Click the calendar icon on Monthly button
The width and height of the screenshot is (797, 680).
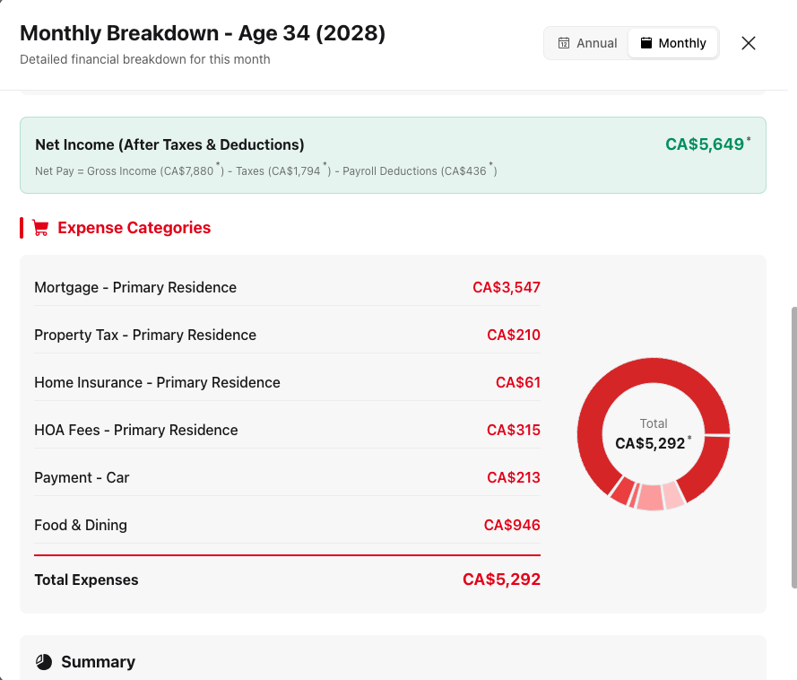tap(645, 43)
